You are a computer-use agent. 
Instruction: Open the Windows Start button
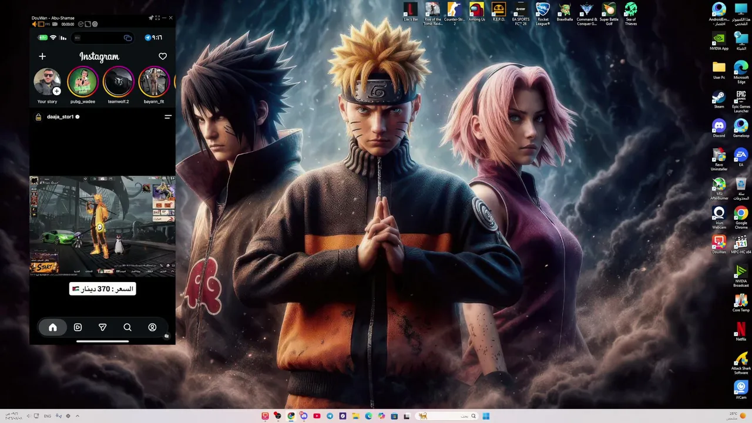(x=486, y=416)
